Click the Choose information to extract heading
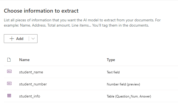The height and width of the screenshot is (112, 178). (41, 11)
